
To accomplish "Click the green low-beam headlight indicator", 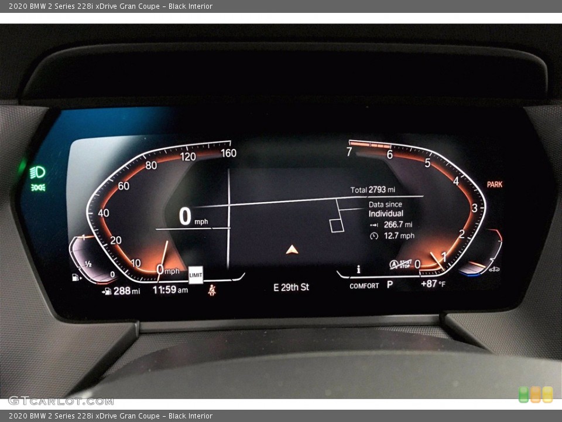I will [x=37, y=172].
